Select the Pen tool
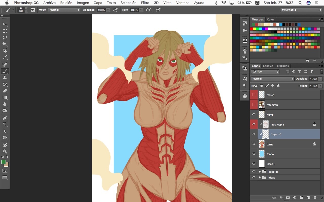324x202 pixels. point(5,118)
